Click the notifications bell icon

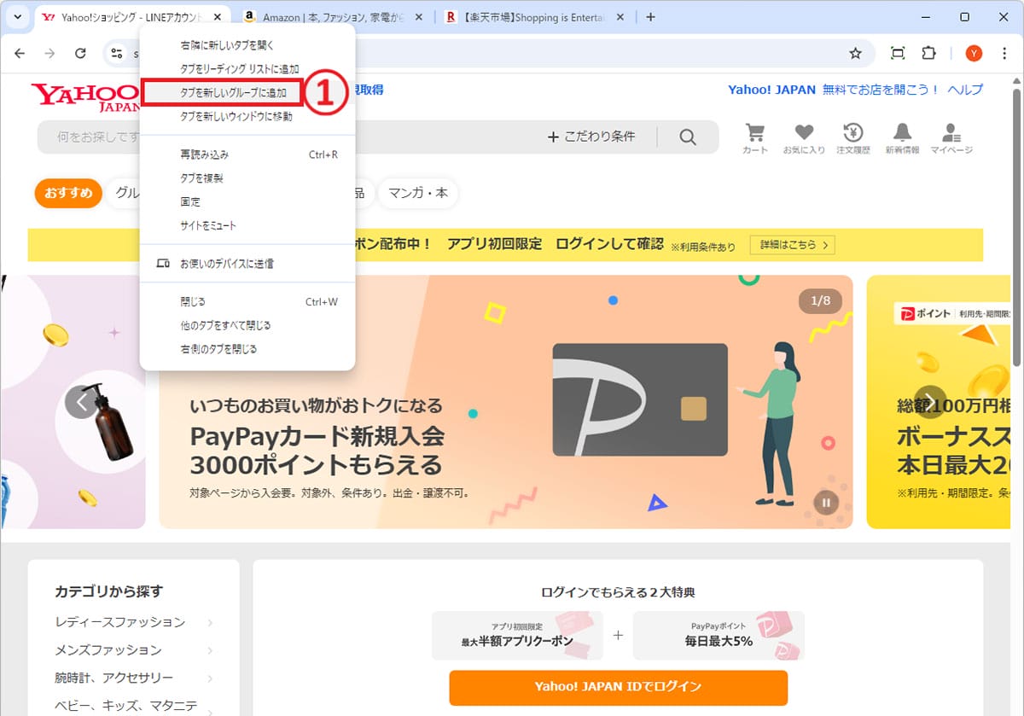click(x=902, y=137)
